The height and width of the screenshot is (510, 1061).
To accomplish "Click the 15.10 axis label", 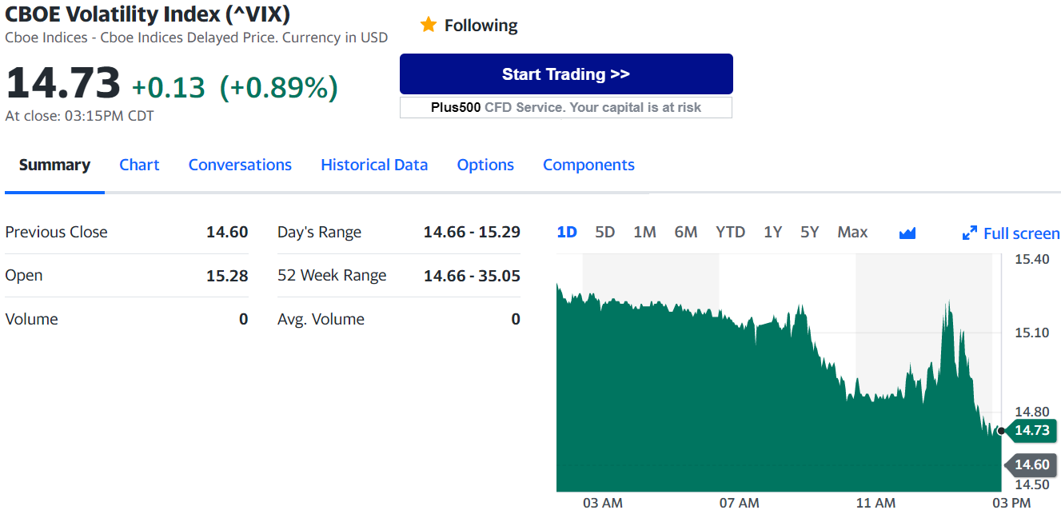I will 1031,333.
